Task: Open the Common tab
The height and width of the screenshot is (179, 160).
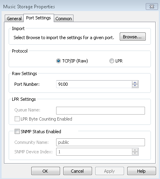Action: pos(64,19)
